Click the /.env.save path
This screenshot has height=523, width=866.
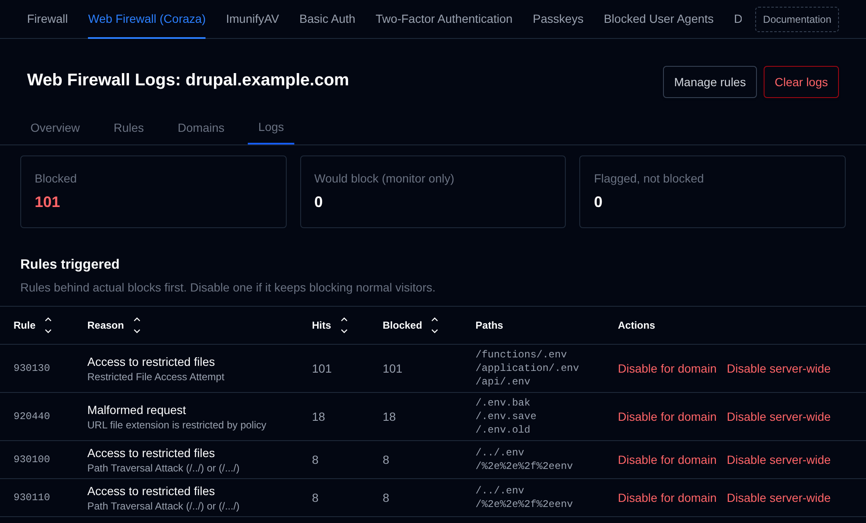[x=506, y=416]
